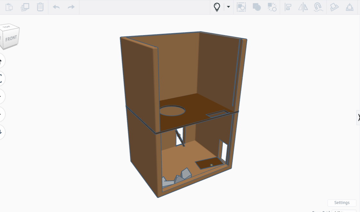
Task: Select the rectangular slot in the upper floor
Action: click(217, 114)
